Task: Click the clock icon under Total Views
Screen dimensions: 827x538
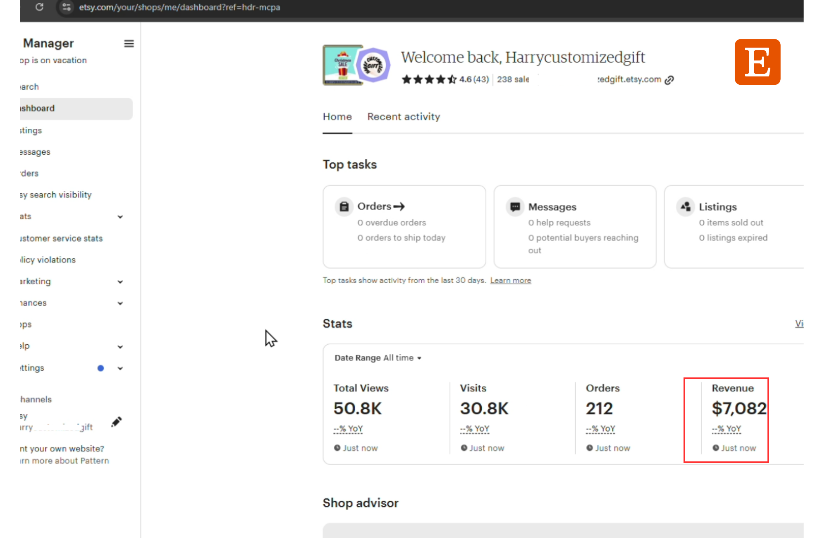Action: click(x=337, y=448)
